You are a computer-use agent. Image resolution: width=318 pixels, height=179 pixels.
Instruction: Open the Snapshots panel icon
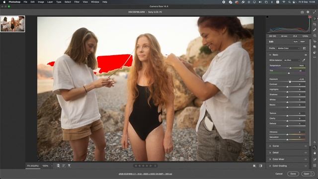[315, 47]
